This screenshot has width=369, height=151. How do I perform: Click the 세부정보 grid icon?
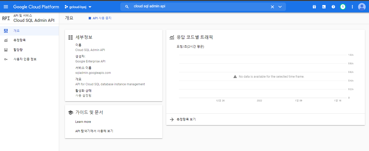pyautogui.click(x=71, y=37)
